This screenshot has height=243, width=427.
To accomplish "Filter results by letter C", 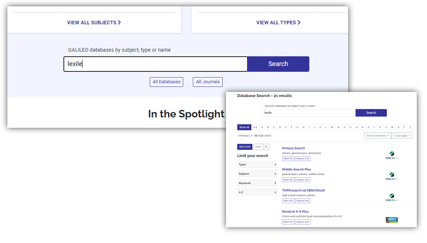I will pos(274,127).
